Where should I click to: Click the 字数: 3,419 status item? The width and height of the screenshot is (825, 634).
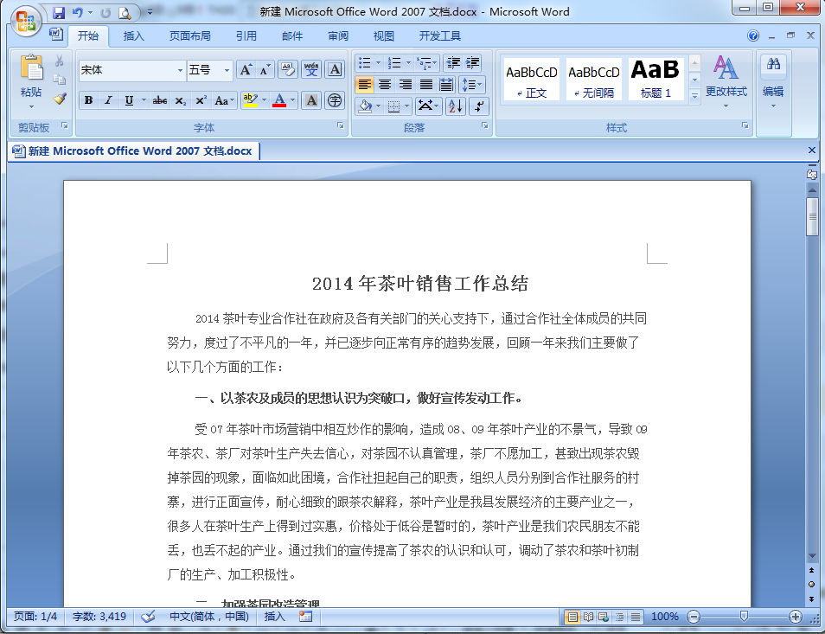[99, 617]
